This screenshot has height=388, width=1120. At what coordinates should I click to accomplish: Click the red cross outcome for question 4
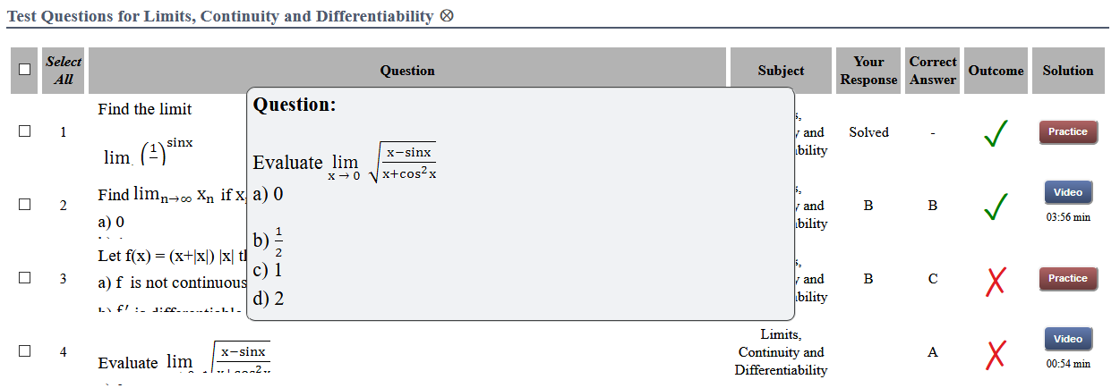click(x=995, y=354)
